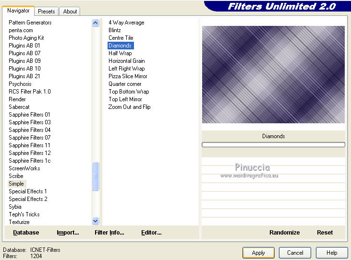Choose the Top Bottom Wrap filter
The width and height of the screenshot is (351, 260).
click(129, 92)
